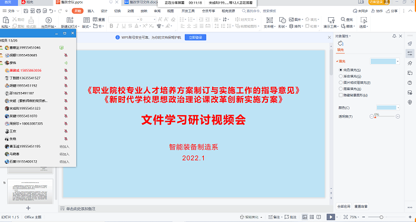The height and width of the screenshot is (222, 416).
Task: Click the Share button at top right
Action: pos(392,11)
